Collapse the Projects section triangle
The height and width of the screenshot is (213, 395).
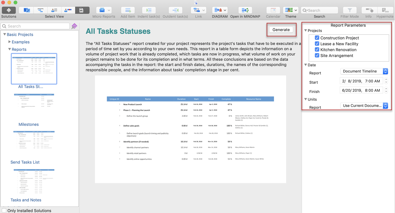(306, 30)
